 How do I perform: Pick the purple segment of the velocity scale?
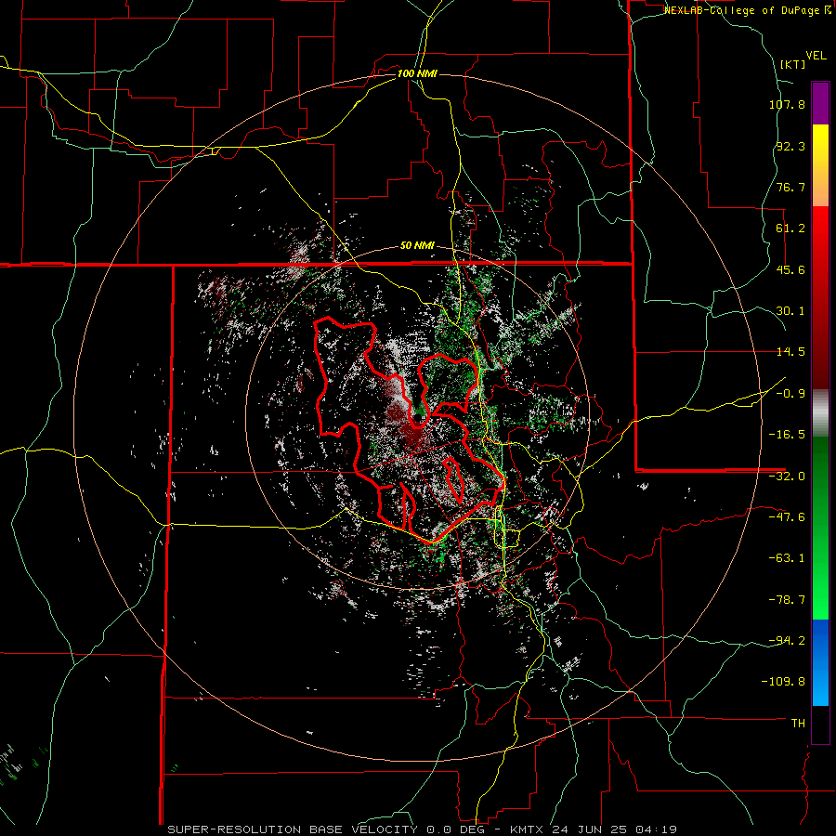[x=820, y=103]
